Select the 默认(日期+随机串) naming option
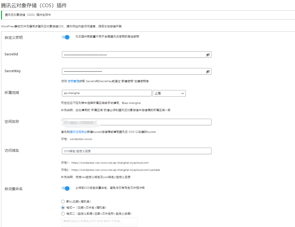 pyautogui.click(x=63, y=201)
